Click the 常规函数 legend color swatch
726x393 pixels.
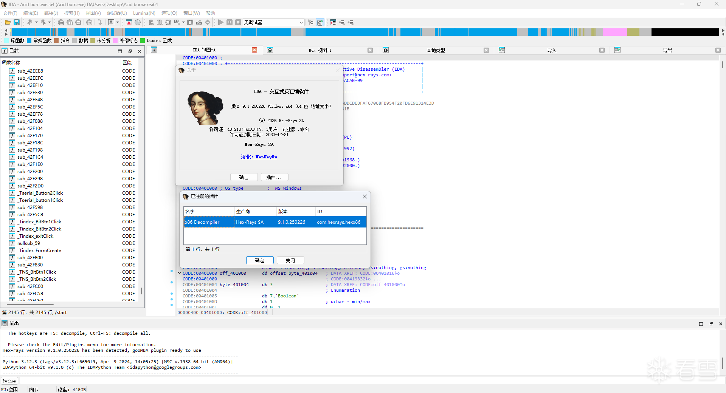29,40
